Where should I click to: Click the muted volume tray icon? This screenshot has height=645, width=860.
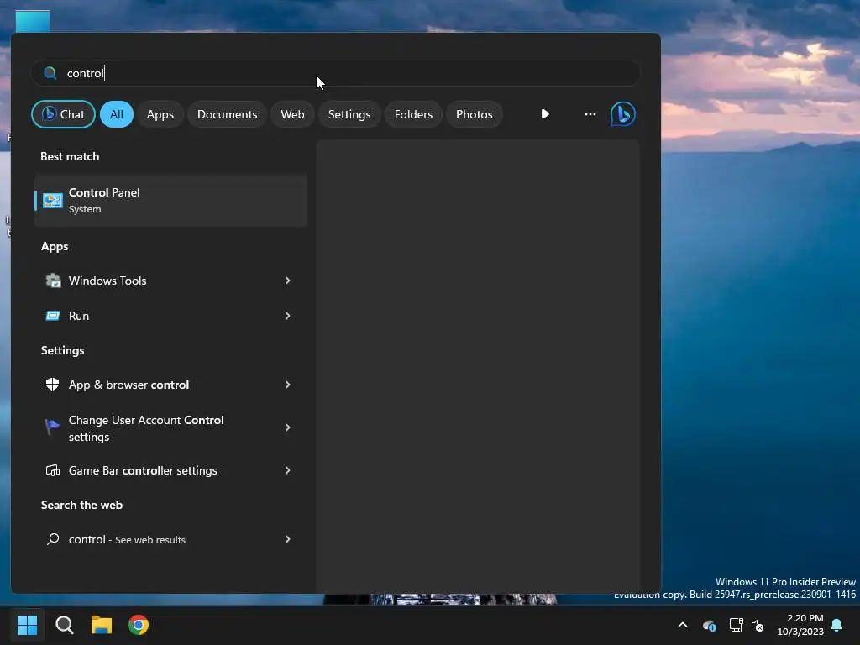[x=758, y=625]
